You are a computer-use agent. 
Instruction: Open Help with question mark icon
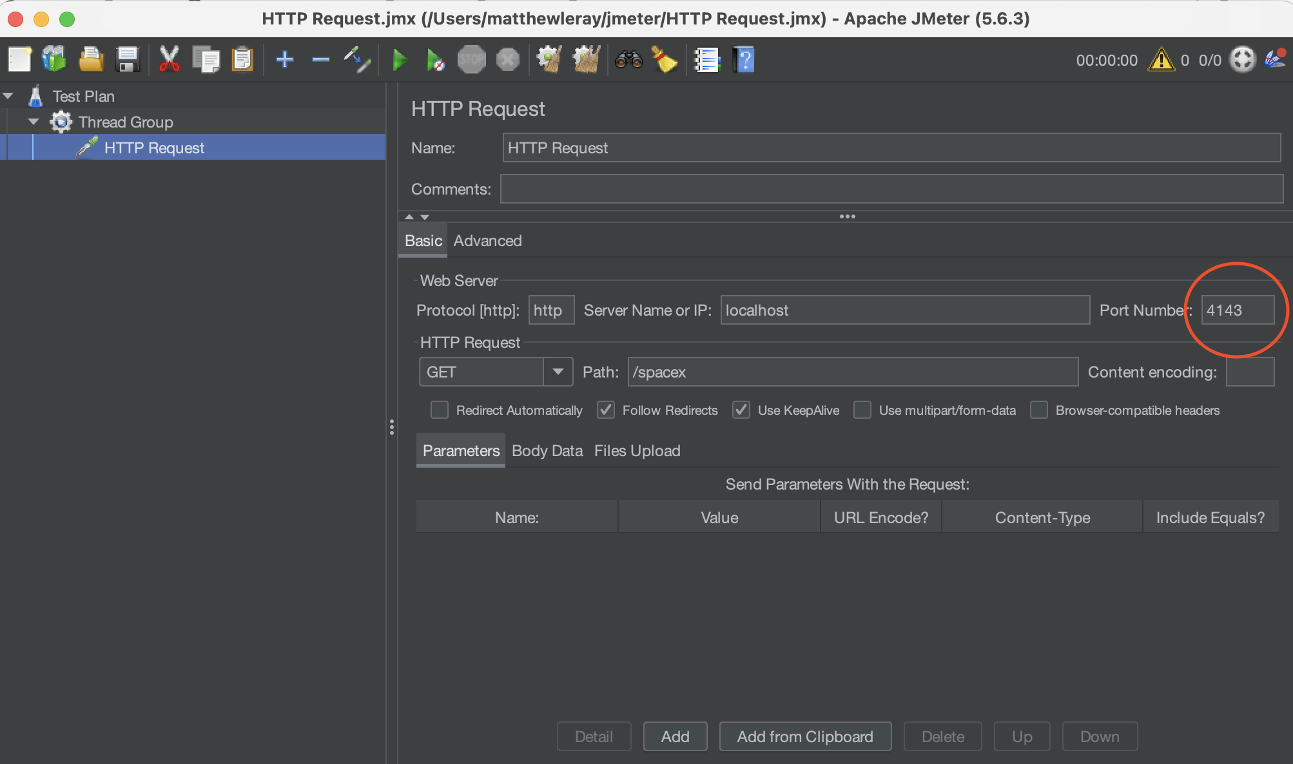click(x=744, y=60)
